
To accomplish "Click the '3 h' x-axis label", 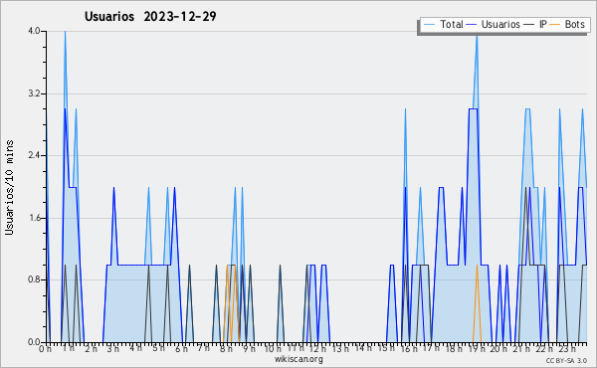I will coord(113,348).
